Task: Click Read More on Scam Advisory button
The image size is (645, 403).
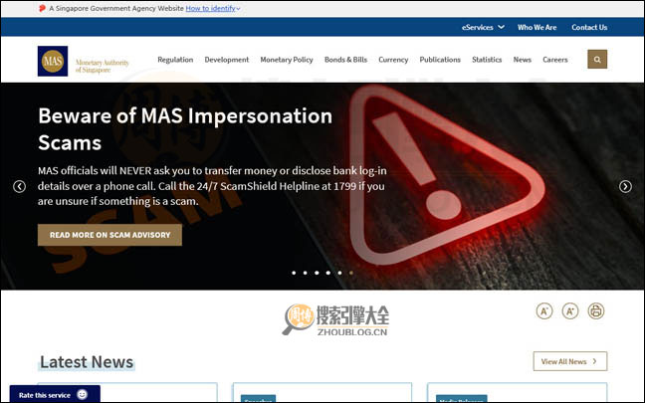Action: point(109,235)
